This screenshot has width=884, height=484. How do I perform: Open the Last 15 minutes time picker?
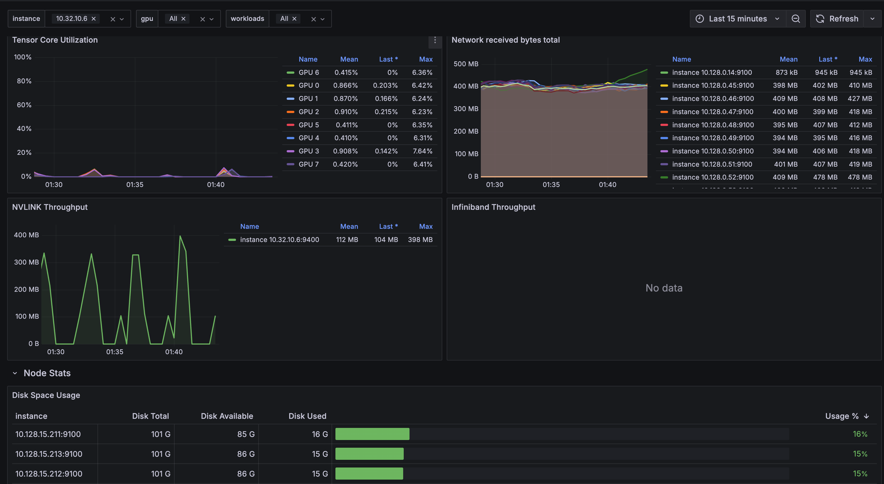(x=737, y=19)
